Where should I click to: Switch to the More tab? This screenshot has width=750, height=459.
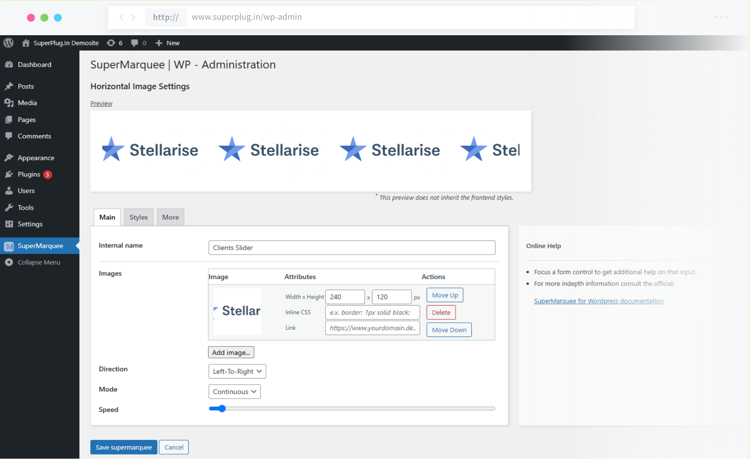(171, 217)
